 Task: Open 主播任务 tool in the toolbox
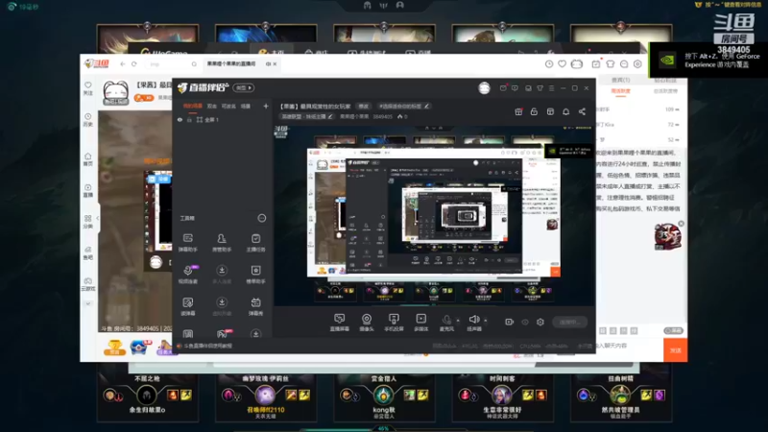pyautogui.click(x=255, y=242)
